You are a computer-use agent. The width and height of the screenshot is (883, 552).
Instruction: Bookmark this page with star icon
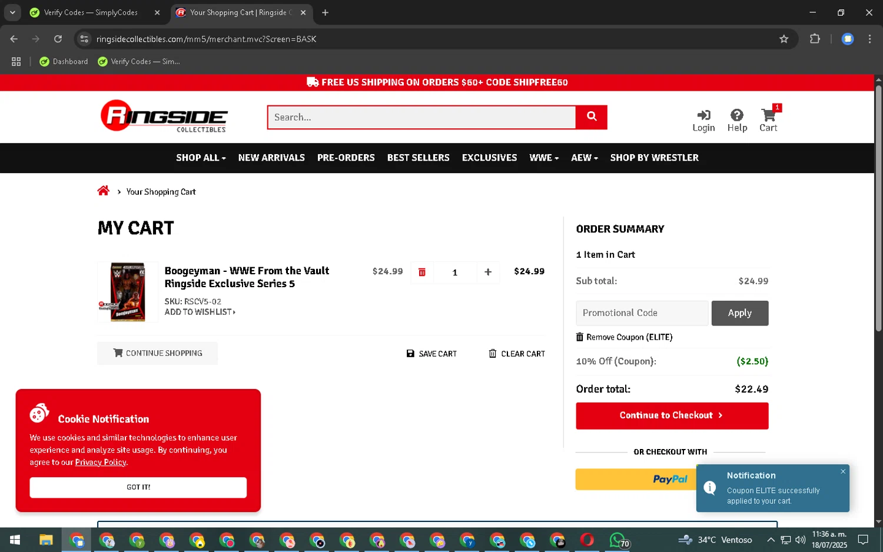[x=784, y=39]
